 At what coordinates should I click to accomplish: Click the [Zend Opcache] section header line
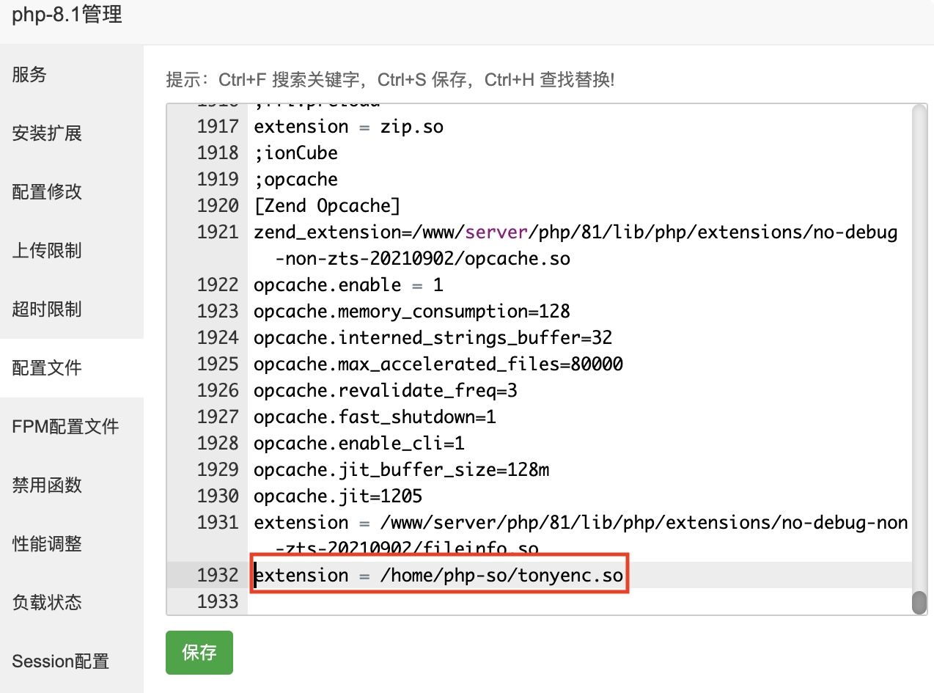pyautogui.click(x=327, y=206)
